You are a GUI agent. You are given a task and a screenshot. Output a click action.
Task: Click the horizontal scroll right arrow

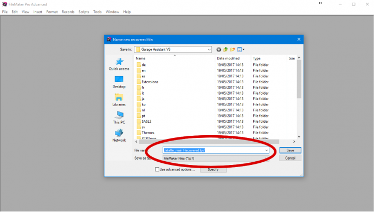(294, 142)
